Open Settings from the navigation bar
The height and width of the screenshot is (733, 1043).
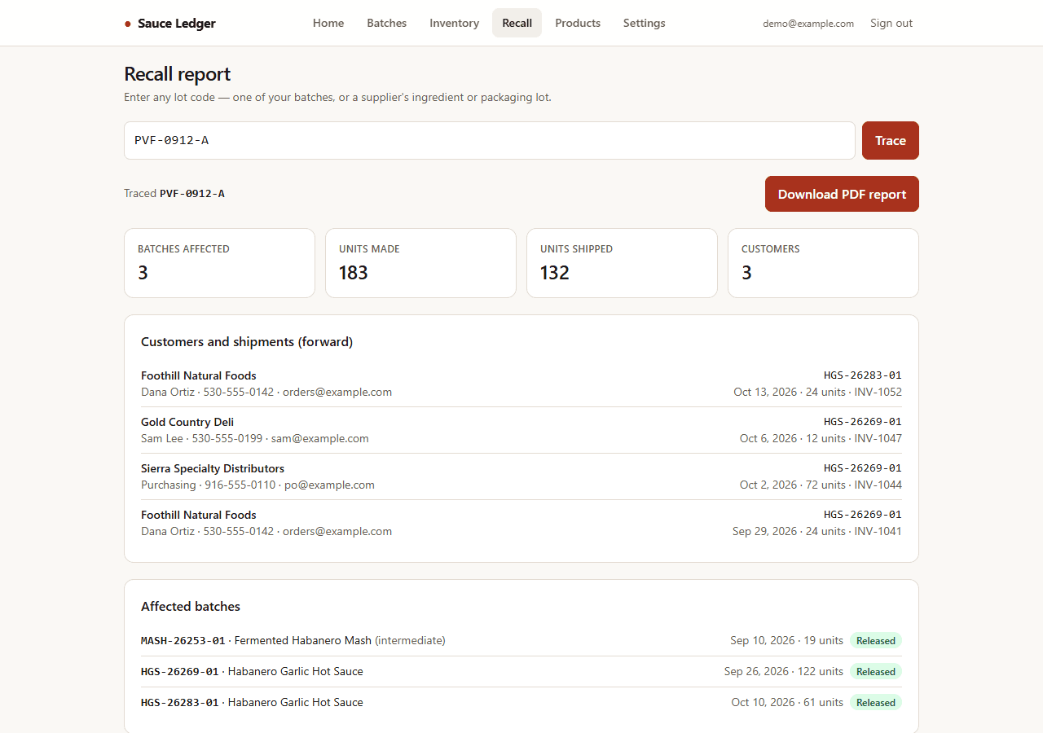coord(645,23)
